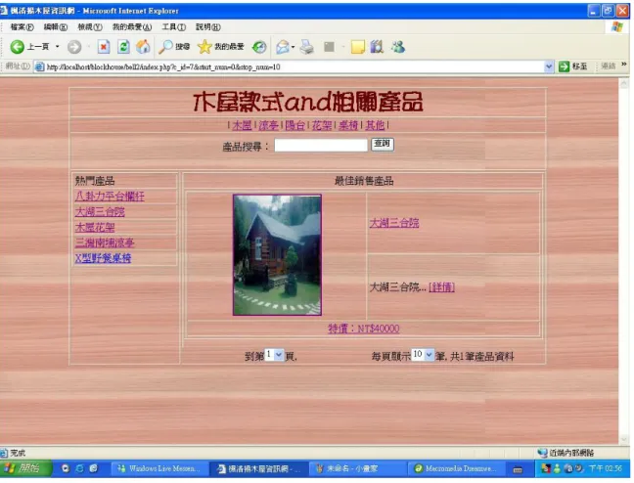This screenshot has width=634, height=483.
Task: Open the 檔案(F) menu
Action: [22, 27]
